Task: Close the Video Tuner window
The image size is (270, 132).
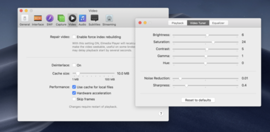Action: coord(140,23)
